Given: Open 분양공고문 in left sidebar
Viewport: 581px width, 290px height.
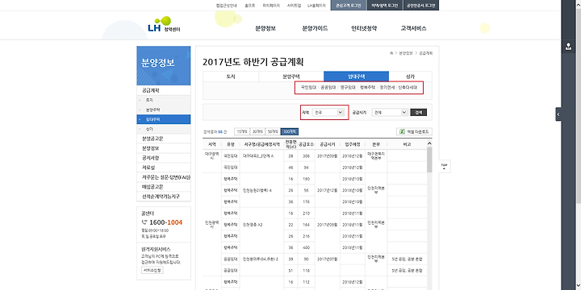Looking at the screenshot, I should pyautogui.click(x=163, y=139).
